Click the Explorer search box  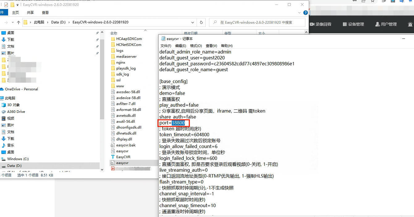point(257,22)
